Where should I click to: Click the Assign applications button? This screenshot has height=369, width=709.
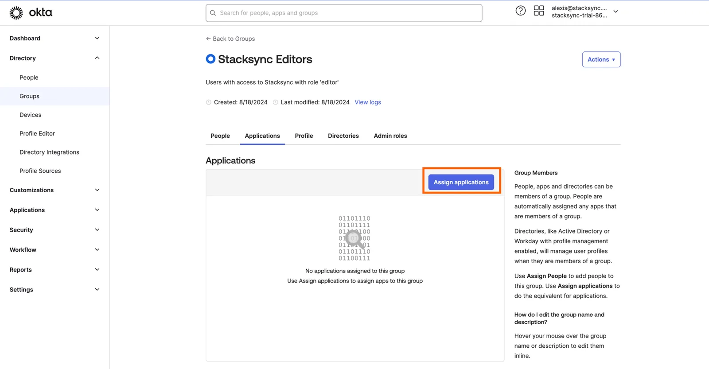(461, 182)
